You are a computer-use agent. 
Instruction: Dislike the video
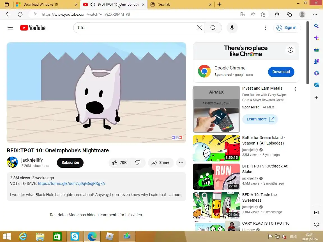(138, 162)
